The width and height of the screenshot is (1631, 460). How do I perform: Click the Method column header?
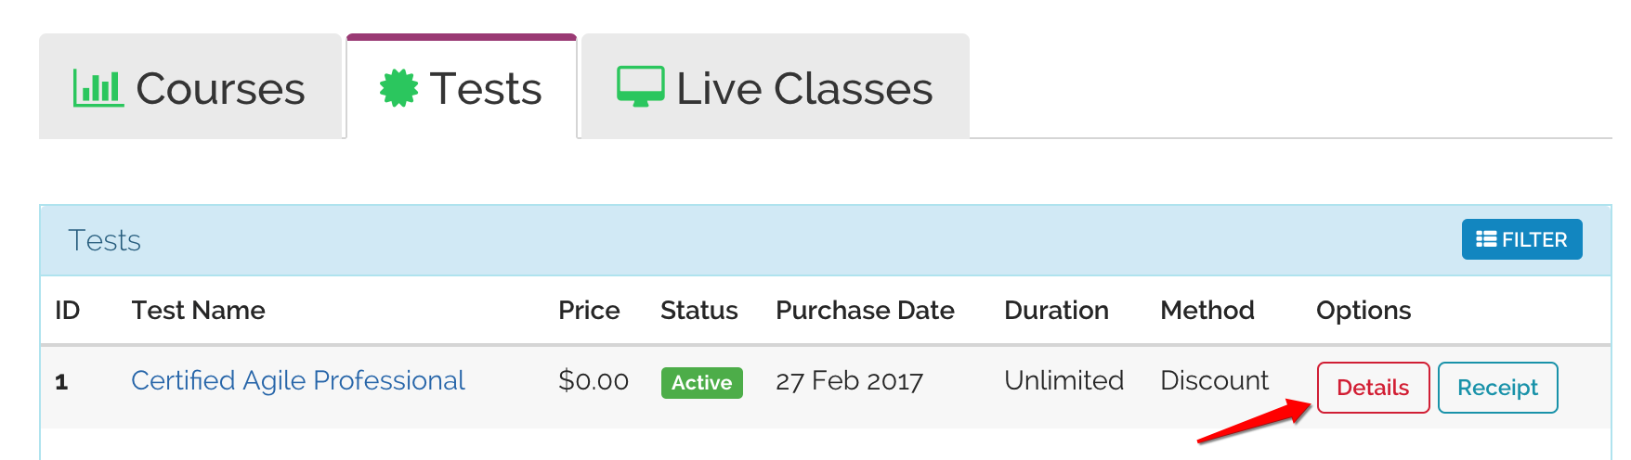(1207, 310)
